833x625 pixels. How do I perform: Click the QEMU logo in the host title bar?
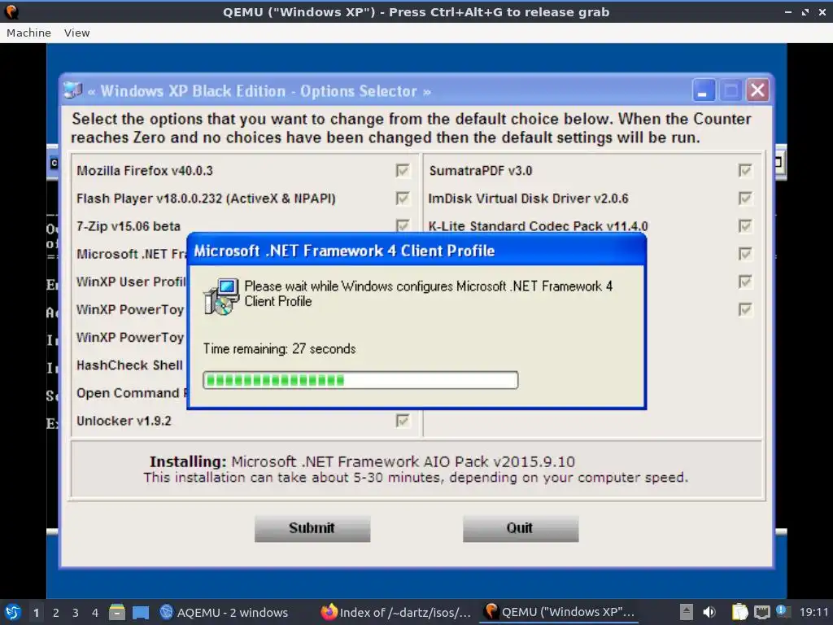click(x=11, y=11)
